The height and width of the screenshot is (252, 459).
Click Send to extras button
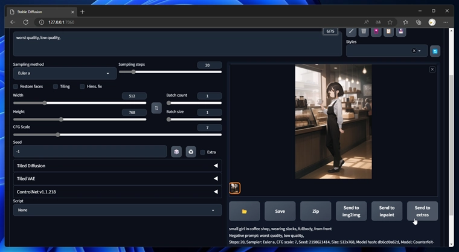pyautogui.click(x=422, y=211)
